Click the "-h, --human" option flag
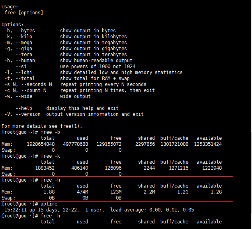This screenshot has height=229, width=252. click(x=20, y=61)
